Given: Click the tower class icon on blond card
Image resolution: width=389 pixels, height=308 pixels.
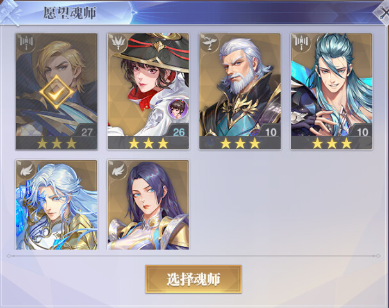Looking at the screenshot, I should (x=26, y=43).
